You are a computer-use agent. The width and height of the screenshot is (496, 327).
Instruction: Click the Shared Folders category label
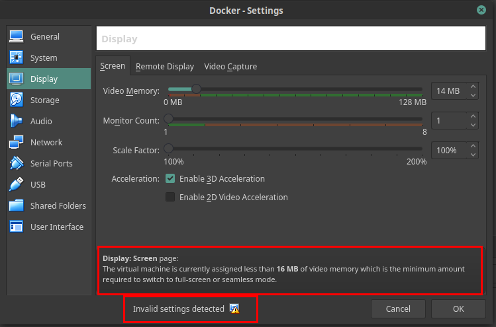coord(58,206)
